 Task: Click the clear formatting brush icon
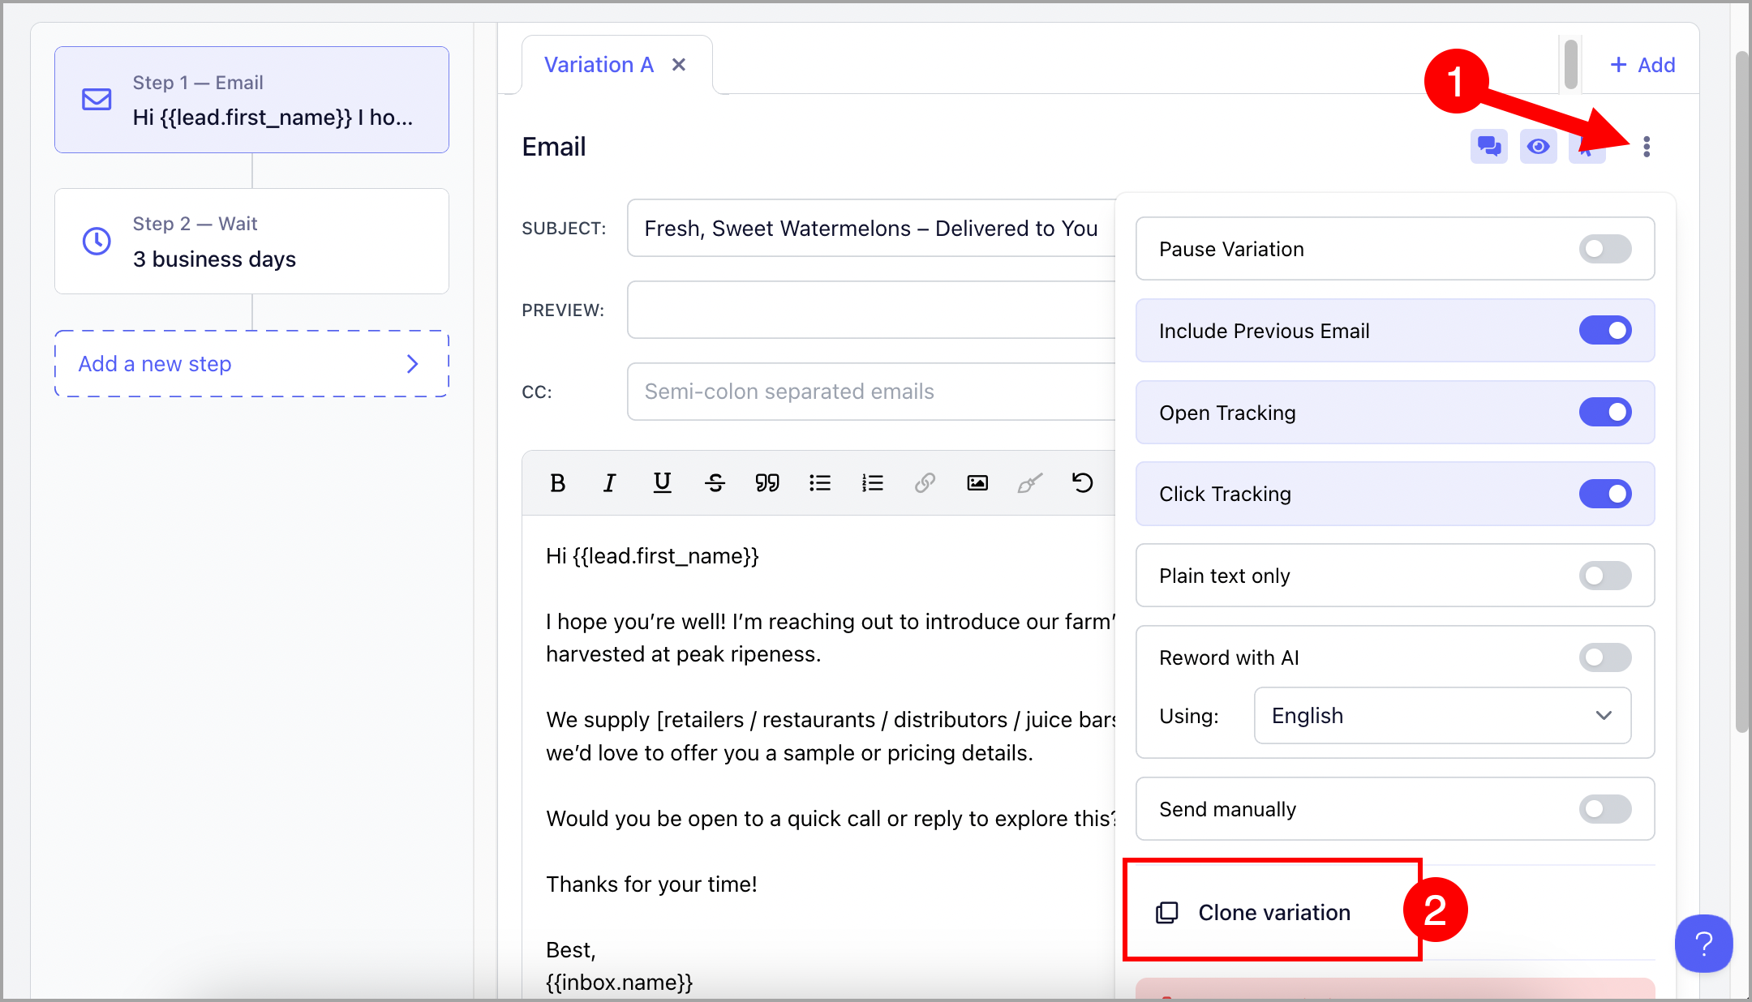(1030, 483)
